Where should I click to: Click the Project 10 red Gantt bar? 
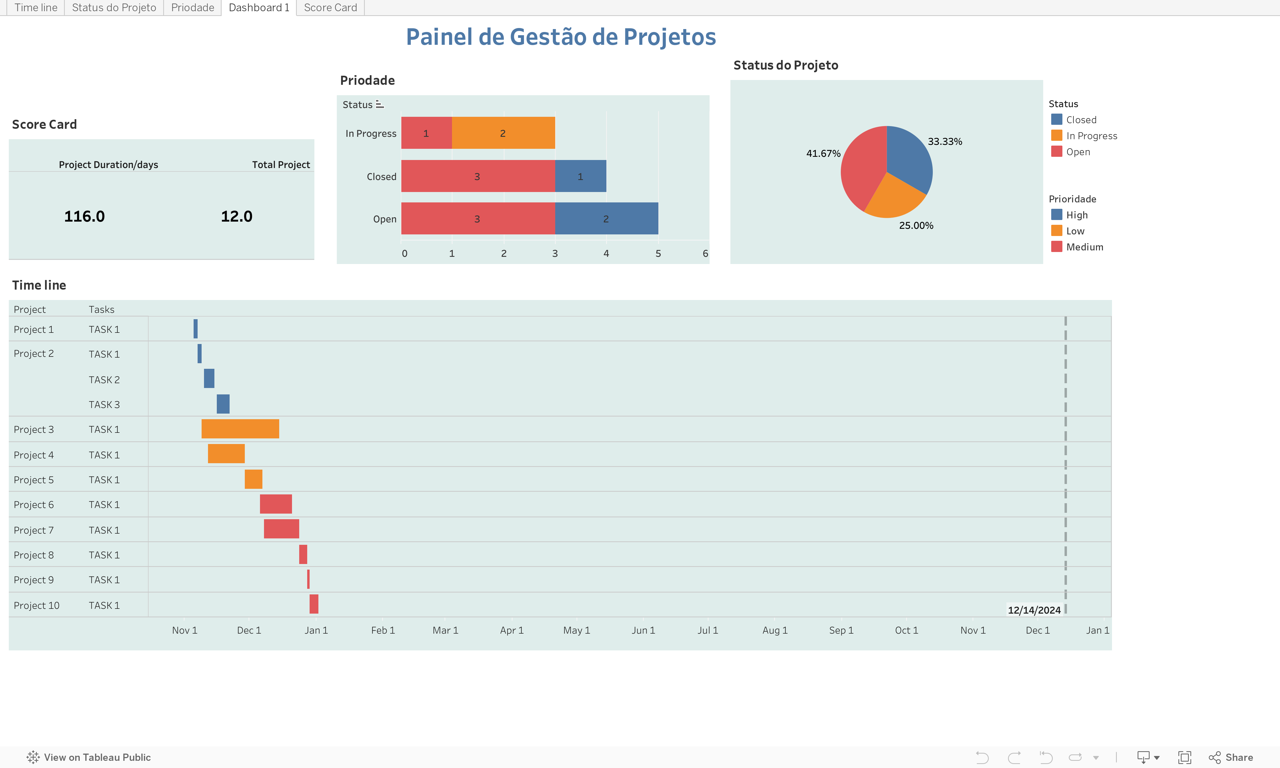[x=314, y=604]
